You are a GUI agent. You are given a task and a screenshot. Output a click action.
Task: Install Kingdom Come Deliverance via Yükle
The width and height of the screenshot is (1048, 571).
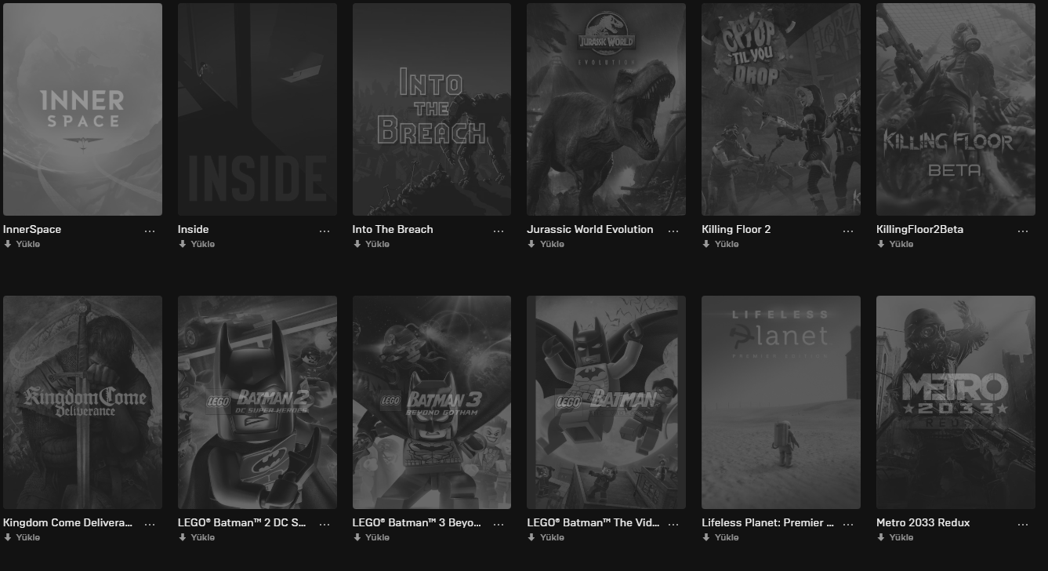[x=22, y=537]
